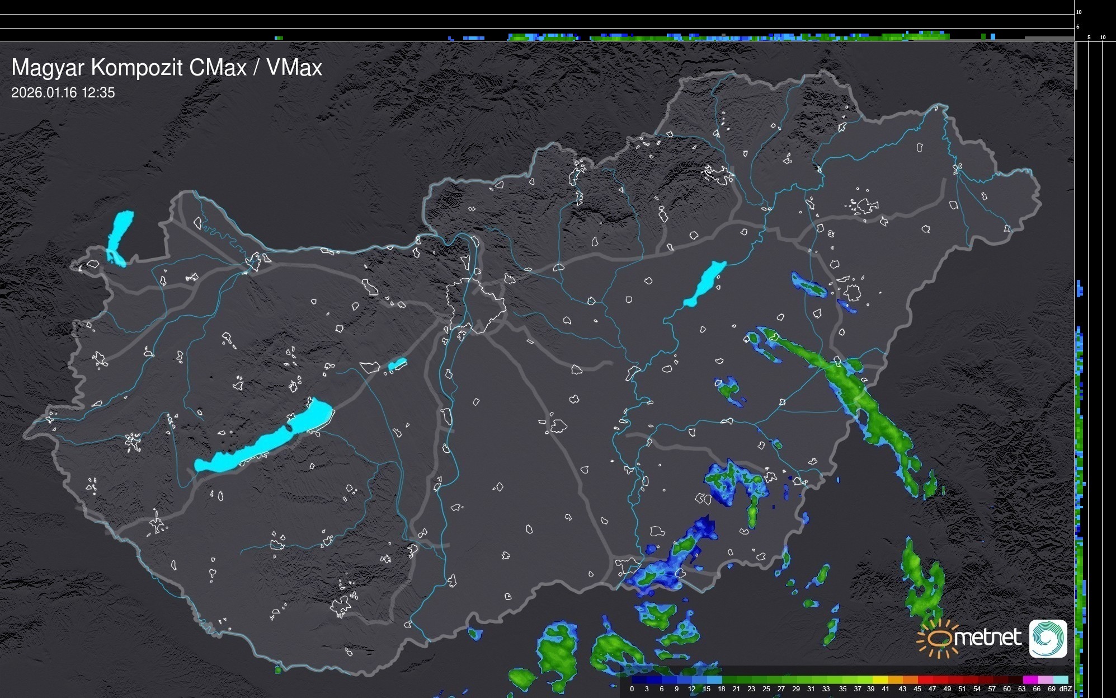Click the top 10 km height axis label
1116x698 pixels.
click(1079, 12)
